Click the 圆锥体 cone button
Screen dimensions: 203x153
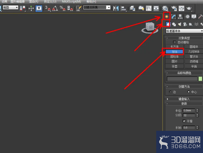point(194,47)
